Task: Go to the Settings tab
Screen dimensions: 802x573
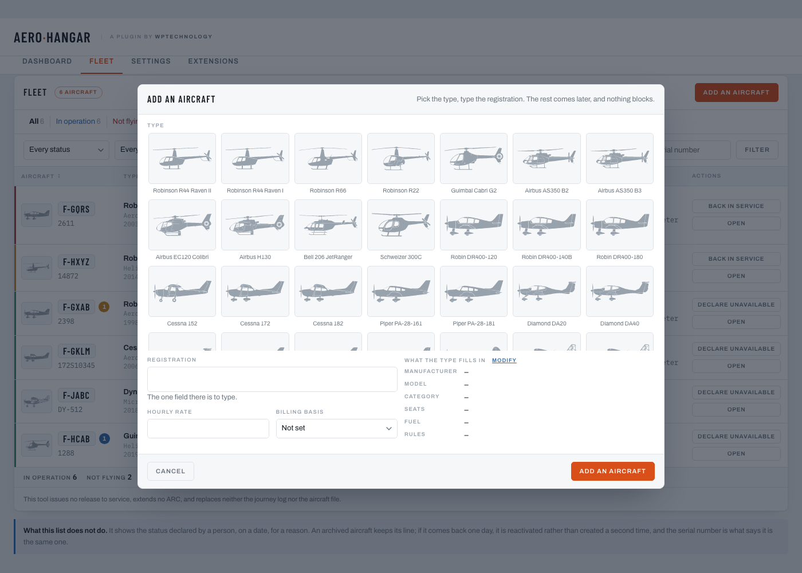Action: (x=151, y=61)
